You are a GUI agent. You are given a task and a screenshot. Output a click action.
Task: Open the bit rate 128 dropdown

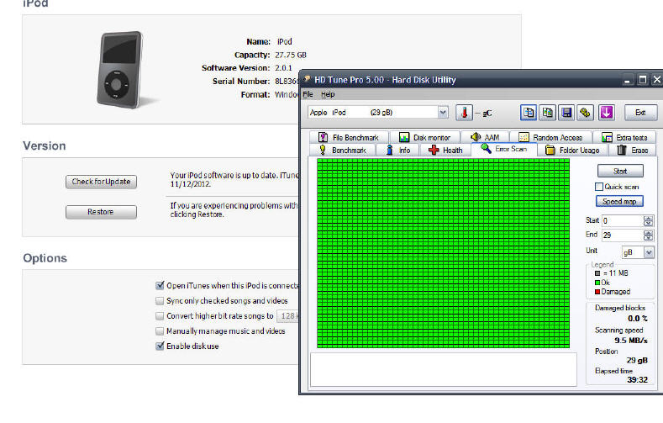click(288, 316)
